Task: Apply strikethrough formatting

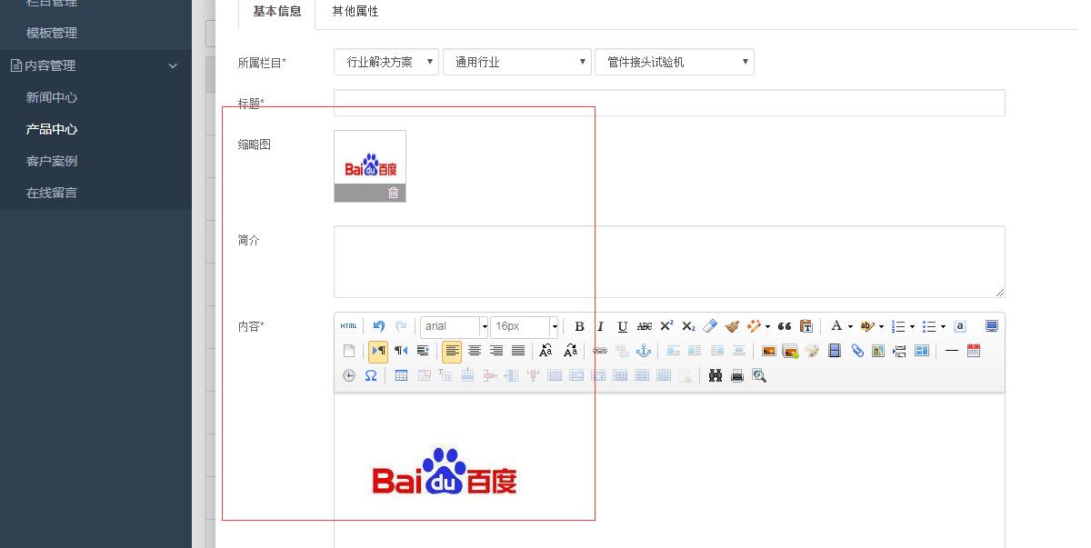Action: pos(645,326)
